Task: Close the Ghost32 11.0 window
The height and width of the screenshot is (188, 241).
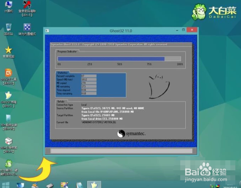Action: pyautogui.click(x=192, y=30)
